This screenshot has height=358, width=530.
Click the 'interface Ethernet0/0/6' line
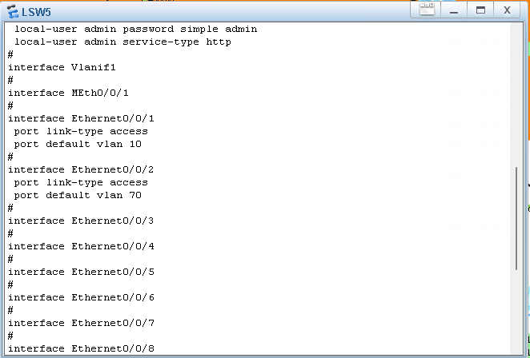[81, 297]
